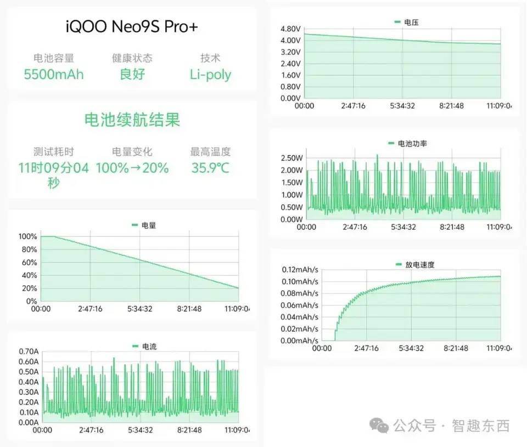This screenshot has width=527, height=447.
Task: Click the 4.80V axis label in 电压 chart
Action: (x=290, y=29)
